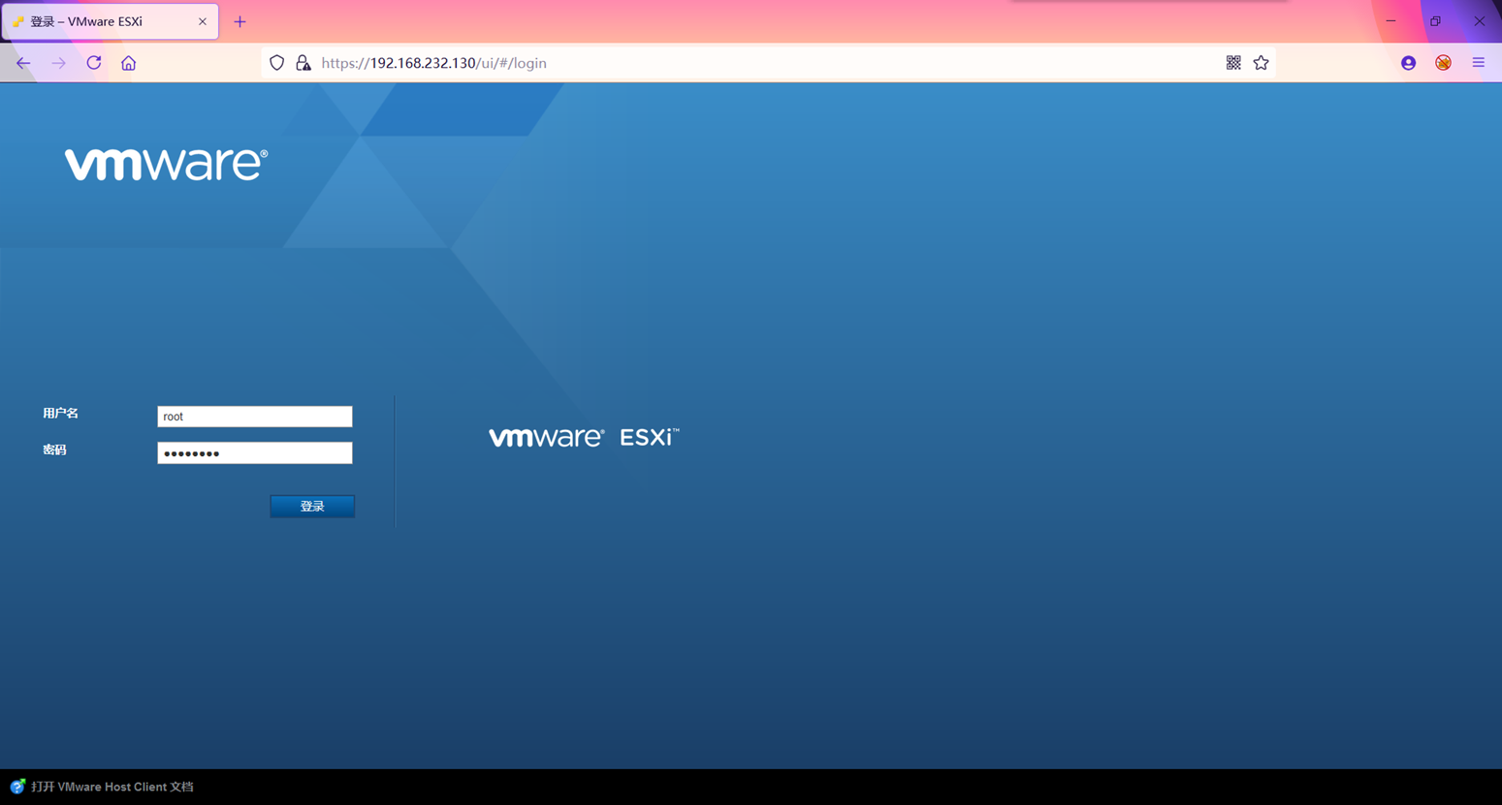This screenshot has width=1502, height=805.
Task: Reload the ESXi login page
Action: tap(94, 63)
